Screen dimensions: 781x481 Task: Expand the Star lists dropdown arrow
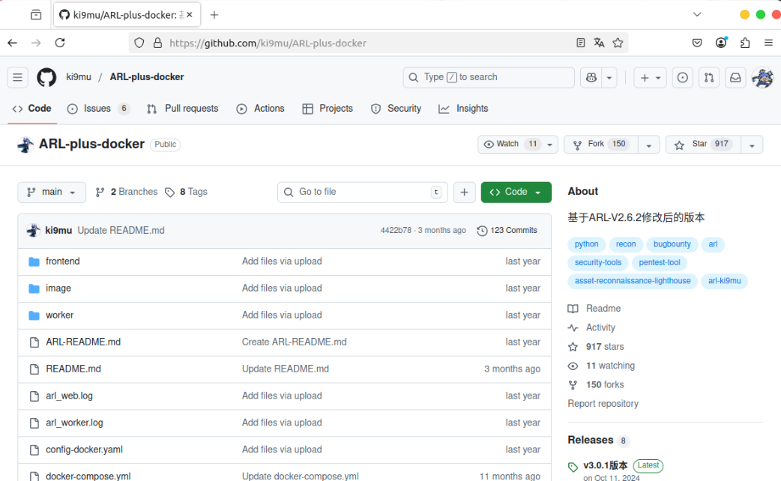pos(752,145)
